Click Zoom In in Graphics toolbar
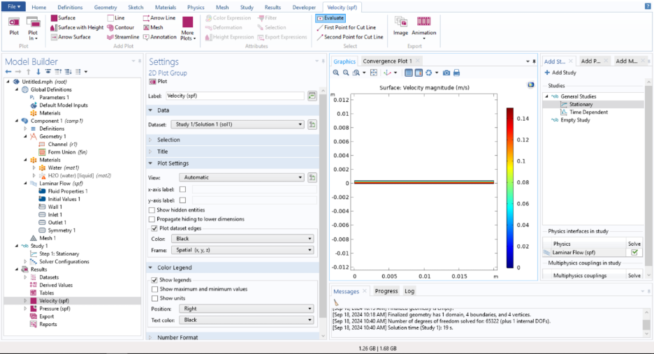The image size is (654, 354). coord(336,73)
